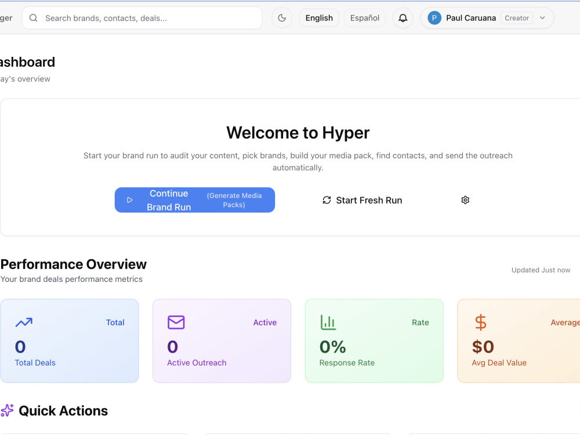Viewport: 580px width, 435px height.
Task: Start a fresh run
Action: point(362,200)
